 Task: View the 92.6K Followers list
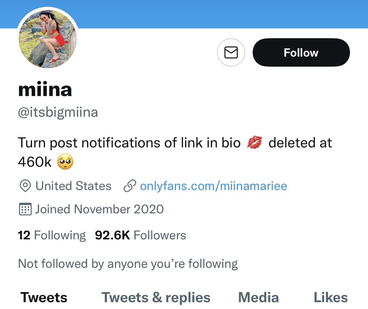(x=140, y=235)
